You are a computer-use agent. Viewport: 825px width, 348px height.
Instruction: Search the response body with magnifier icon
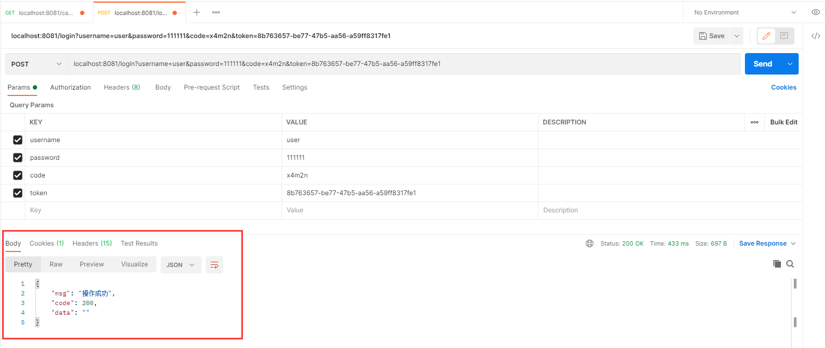pyautogui.click(x=790, y=264)
